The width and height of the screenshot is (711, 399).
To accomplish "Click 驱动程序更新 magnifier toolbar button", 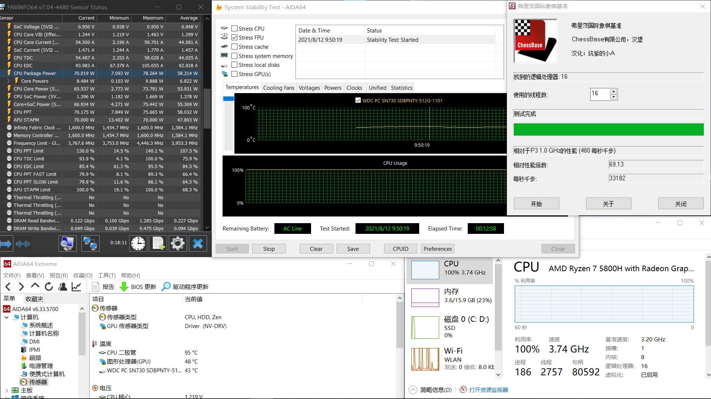I will [x=185, y=287].
